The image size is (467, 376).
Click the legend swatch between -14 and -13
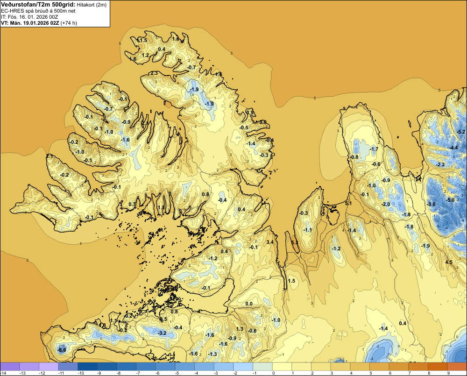pyautogui.click(x=10, y=367)
